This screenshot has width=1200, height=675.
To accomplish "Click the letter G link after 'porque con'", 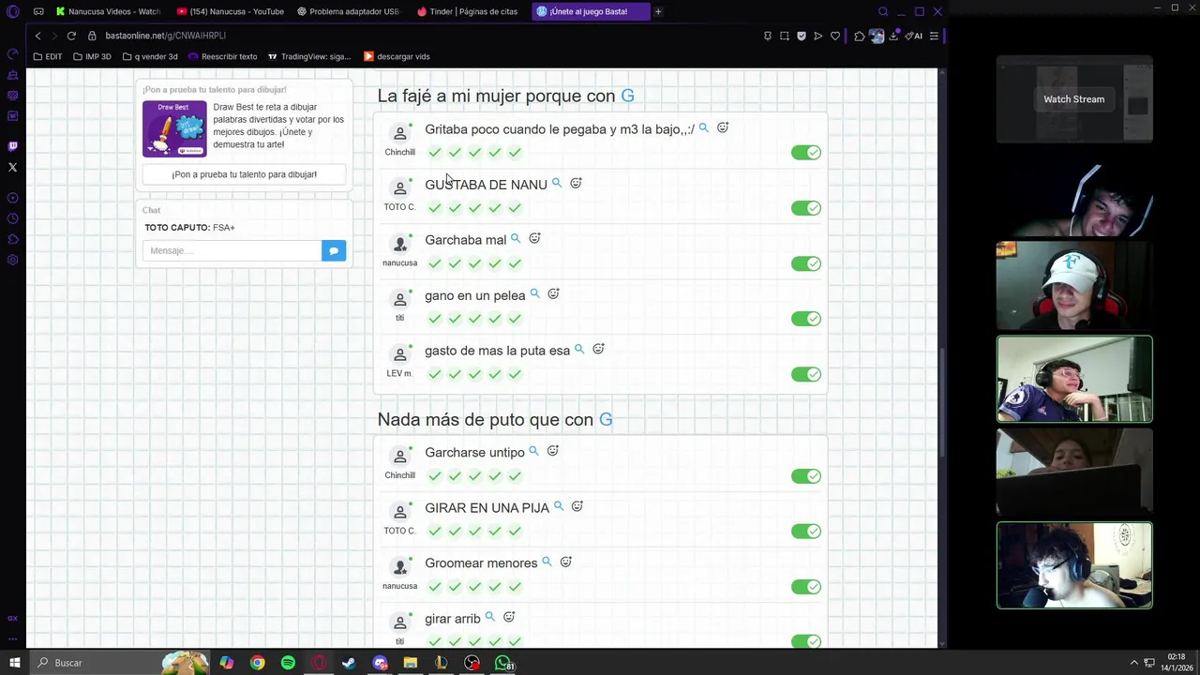I will [627, 96].
